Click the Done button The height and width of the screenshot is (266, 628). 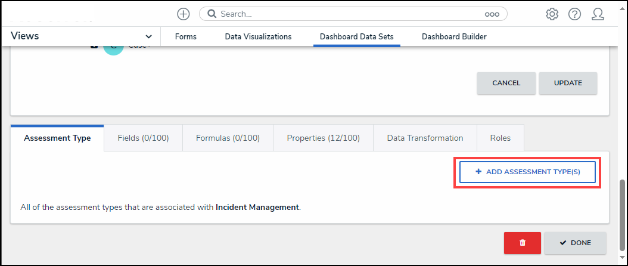[575, 243]
